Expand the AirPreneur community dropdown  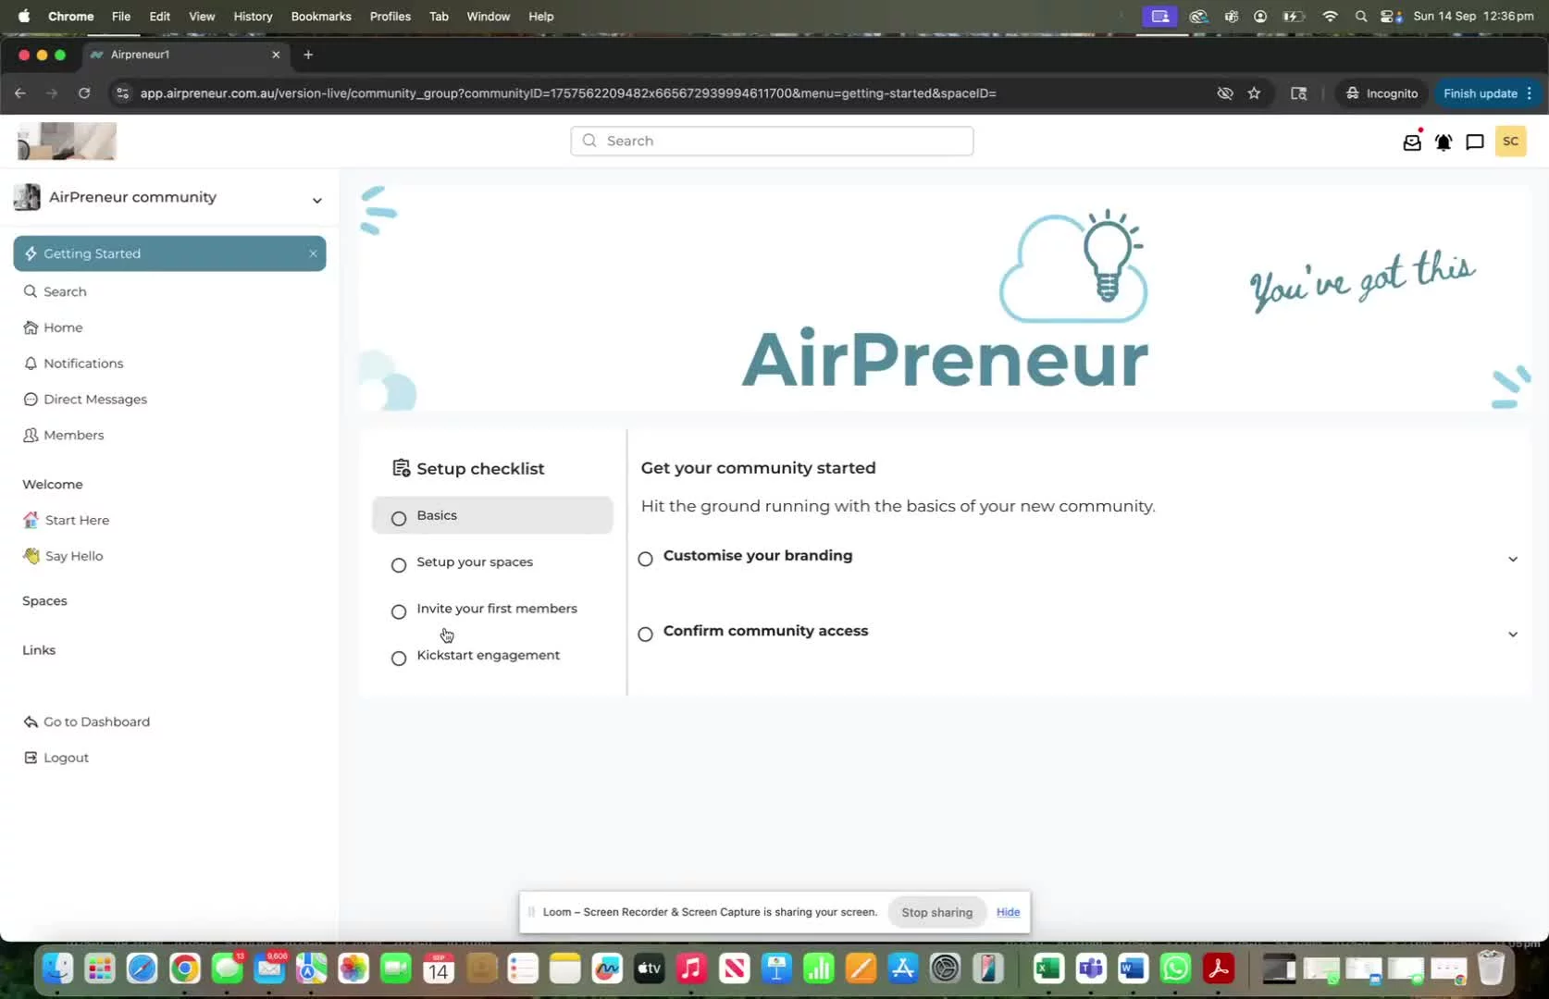point(316,200)
